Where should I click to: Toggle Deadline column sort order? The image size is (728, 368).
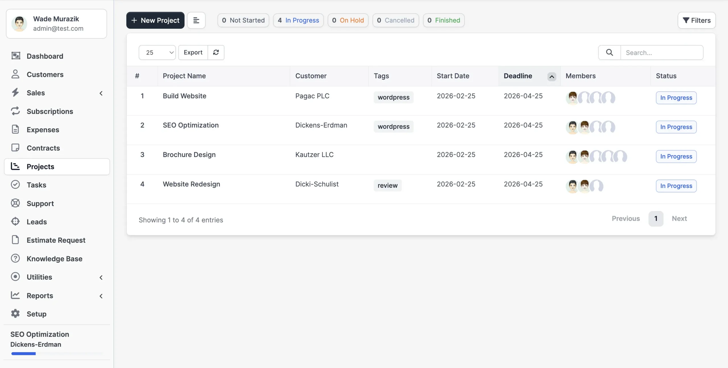[551, 76]
